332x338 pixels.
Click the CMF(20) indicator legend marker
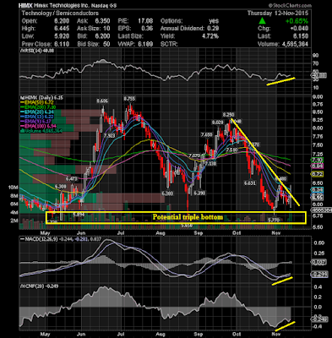point(21,286)
